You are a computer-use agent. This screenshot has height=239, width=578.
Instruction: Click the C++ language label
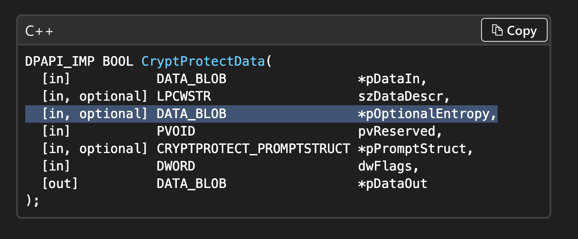39,31
